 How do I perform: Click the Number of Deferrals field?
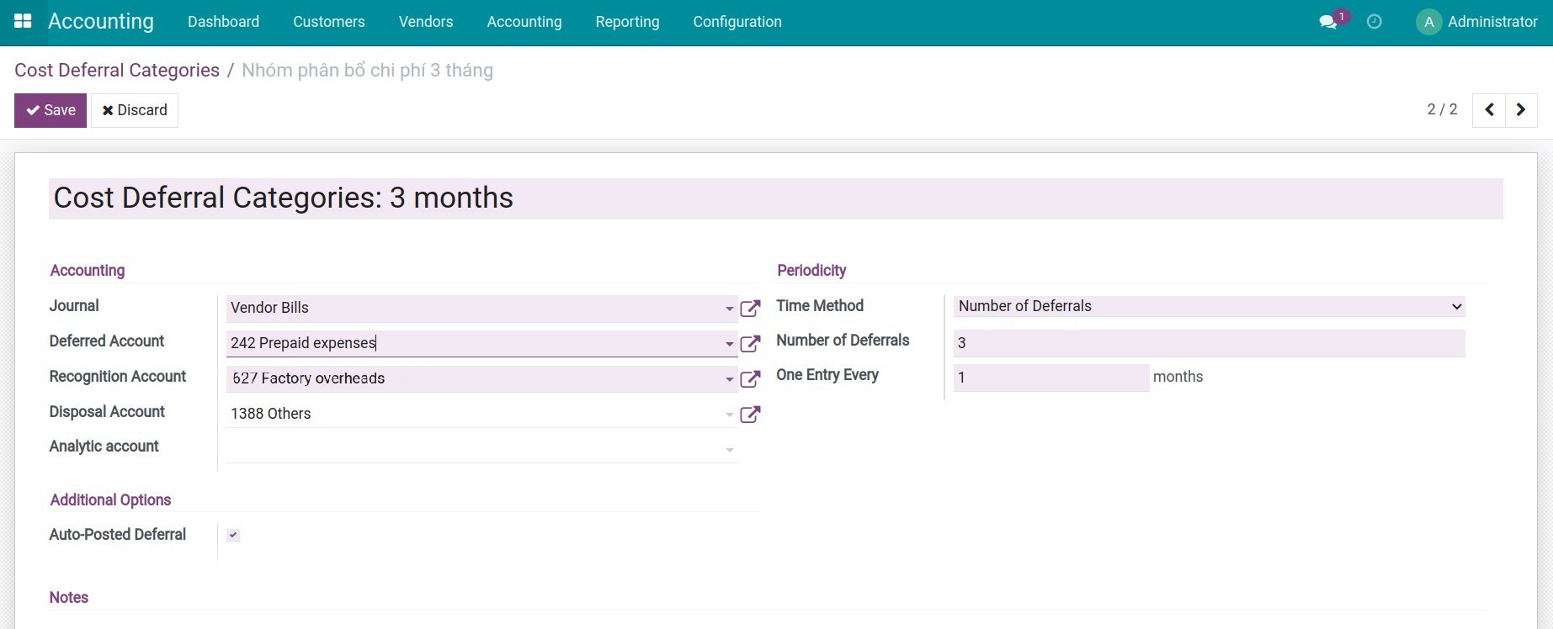pyautogui.click(x=1209, y=343)
